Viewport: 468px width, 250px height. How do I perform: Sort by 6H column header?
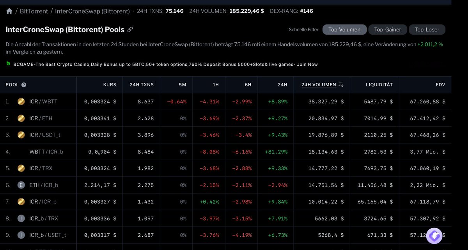tap(248, 85)
